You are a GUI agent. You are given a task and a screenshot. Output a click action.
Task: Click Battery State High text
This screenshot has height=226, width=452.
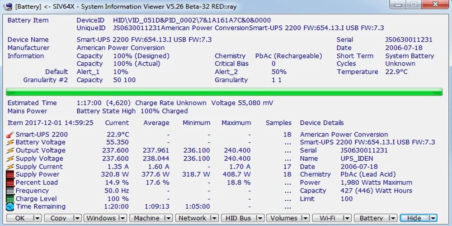click(x=106, y=111)
